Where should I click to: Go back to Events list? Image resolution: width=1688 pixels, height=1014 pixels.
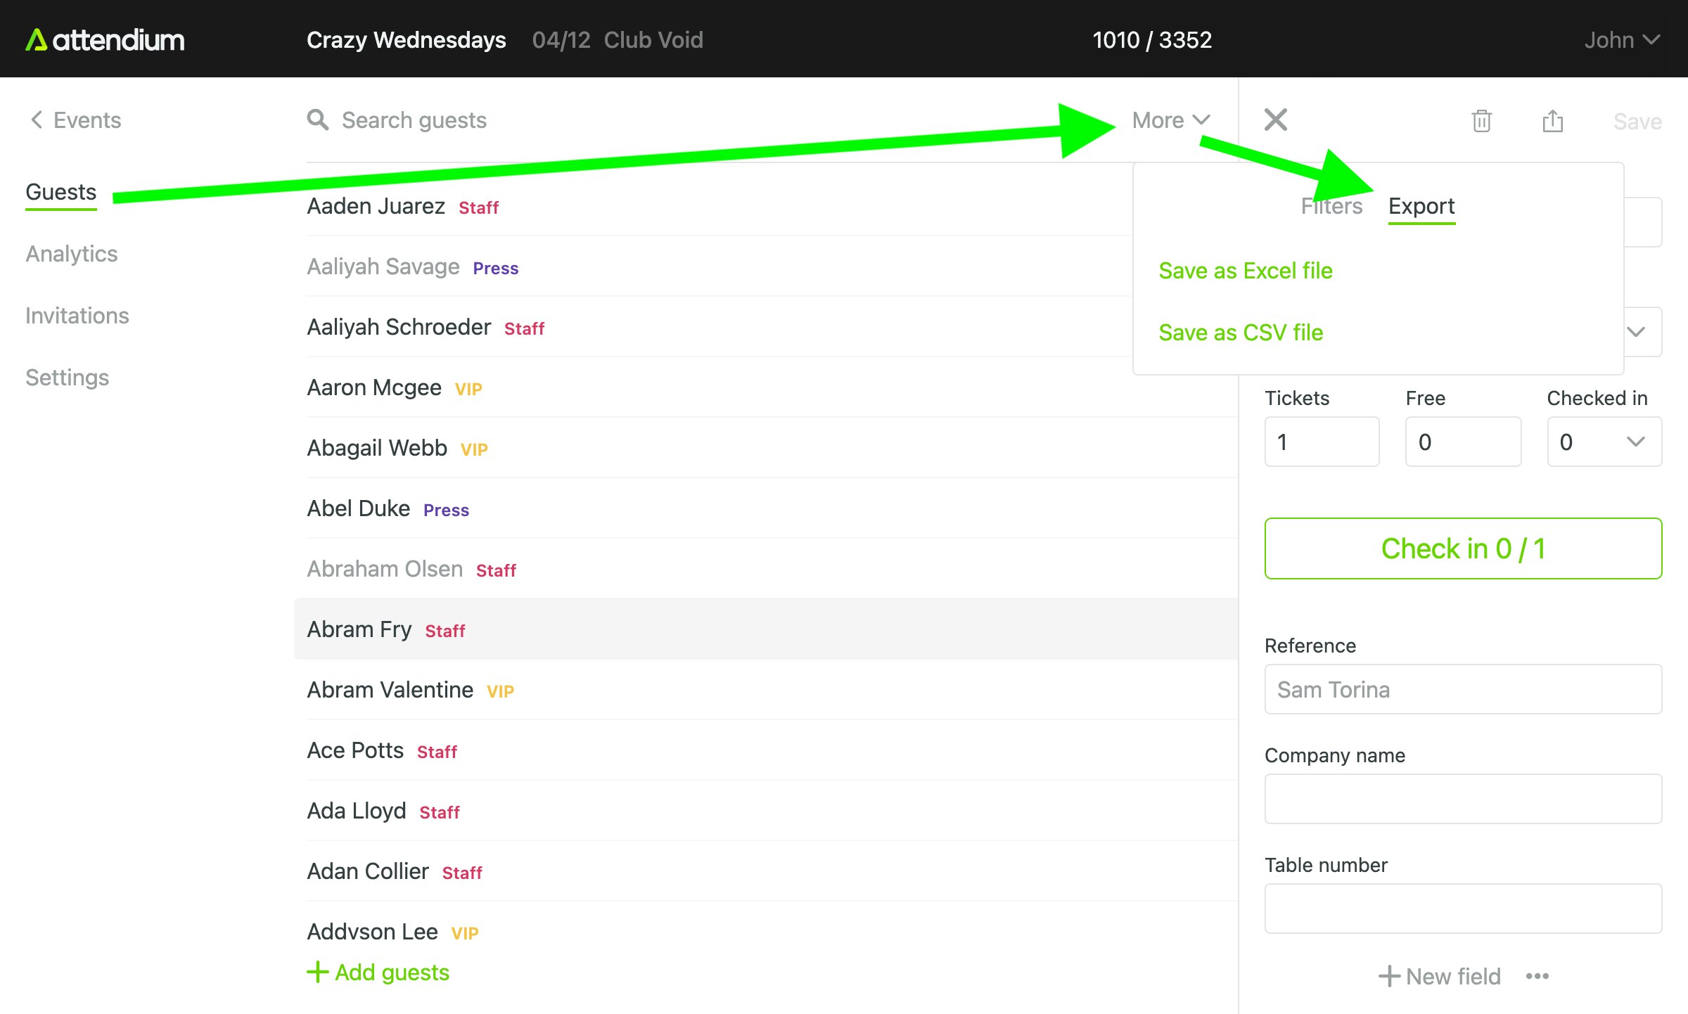[x=75, y=120]
